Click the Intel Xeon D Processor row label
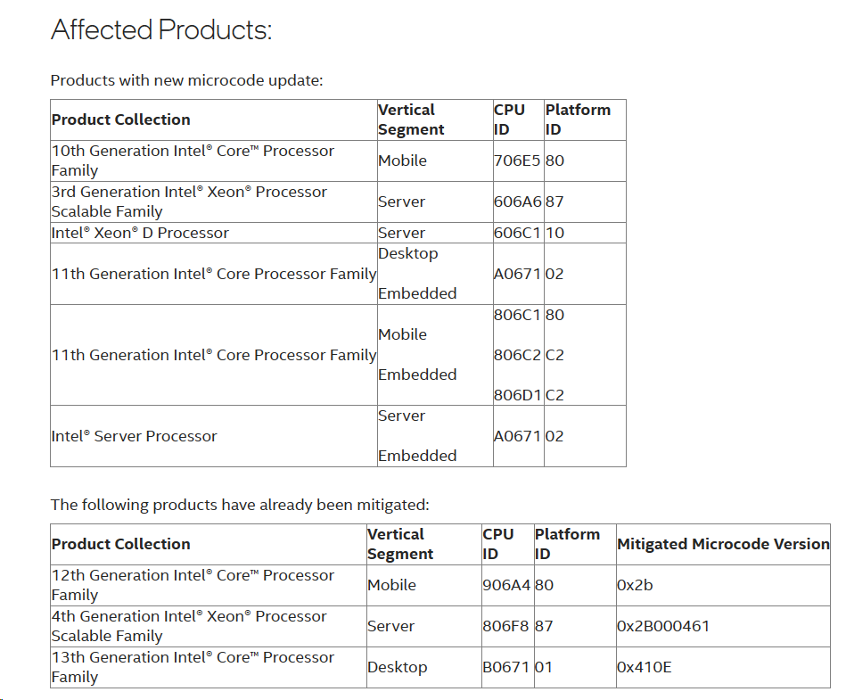846x700 pixels. pos(140,233)
